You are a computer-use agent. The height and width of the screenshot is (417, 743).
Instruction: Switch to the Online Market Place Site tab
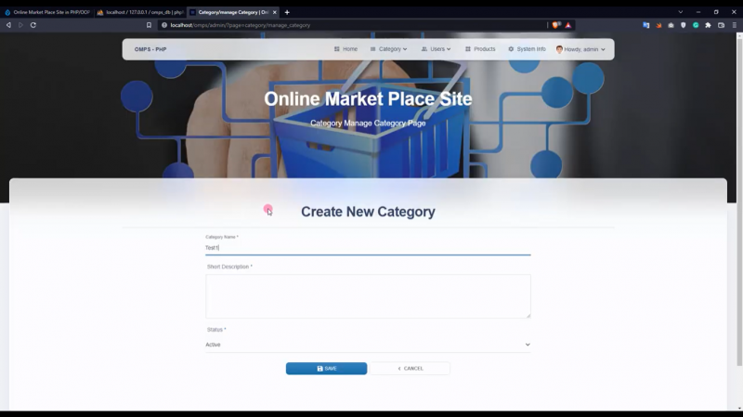(48, 12)
